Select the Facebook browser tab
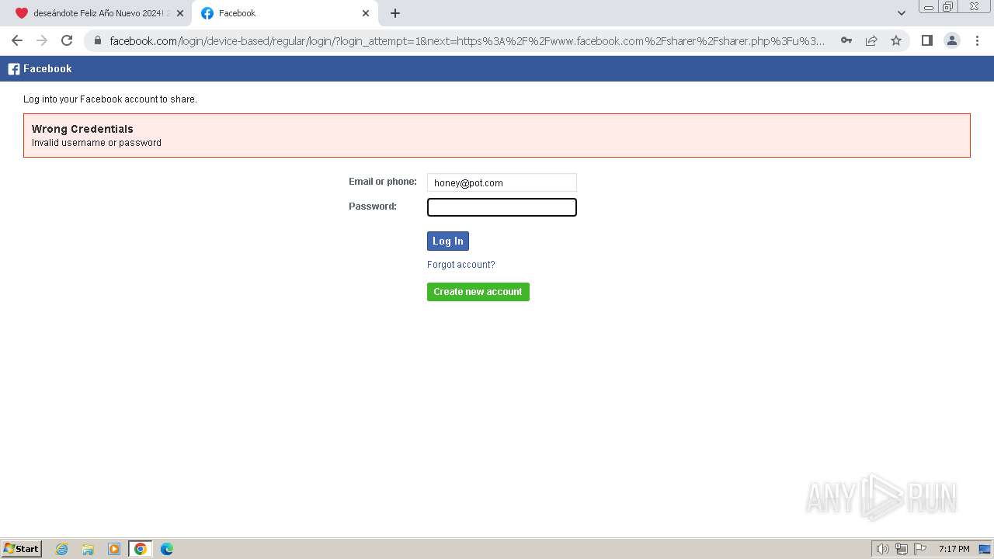 [286, 13]
